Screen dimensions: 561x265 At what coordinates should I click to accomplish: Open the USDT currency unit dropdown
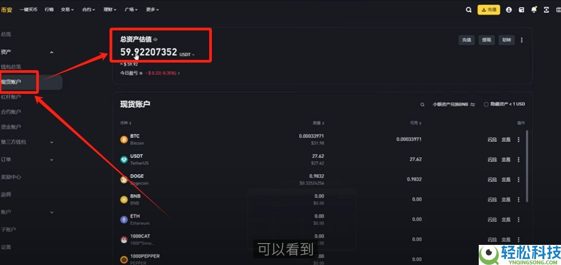(187, 55)
